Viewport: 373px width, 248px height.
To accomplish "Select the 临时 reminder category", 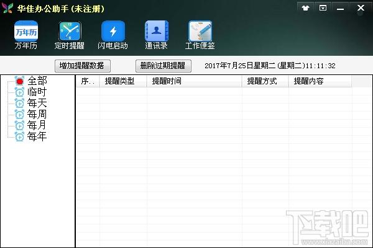I will pos(37,92).
